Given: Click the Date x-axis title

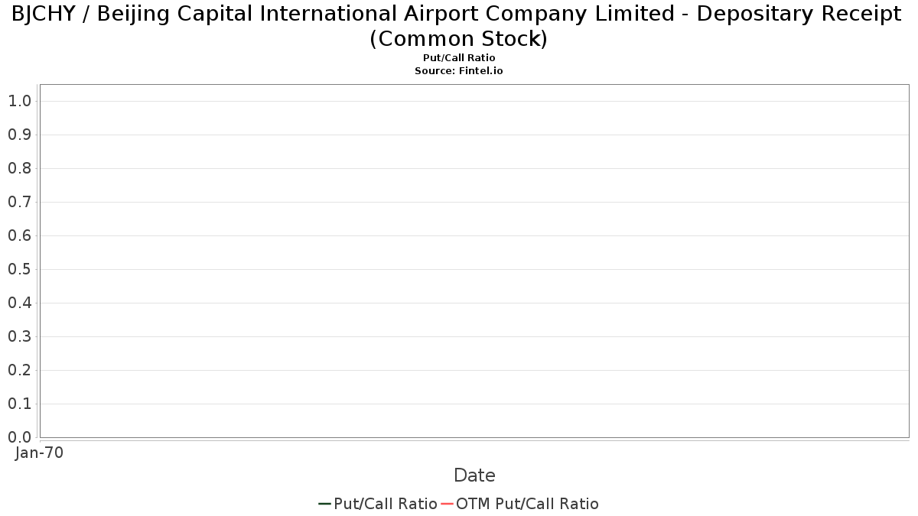Looking at the screenshot, I should [x=474, y=475].
